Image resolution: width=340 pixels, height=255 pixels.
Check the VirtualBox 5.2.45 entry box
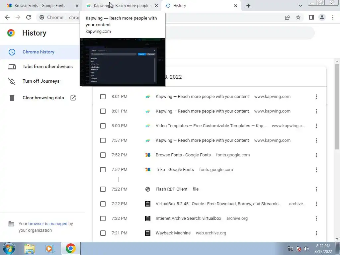point(103,204)
